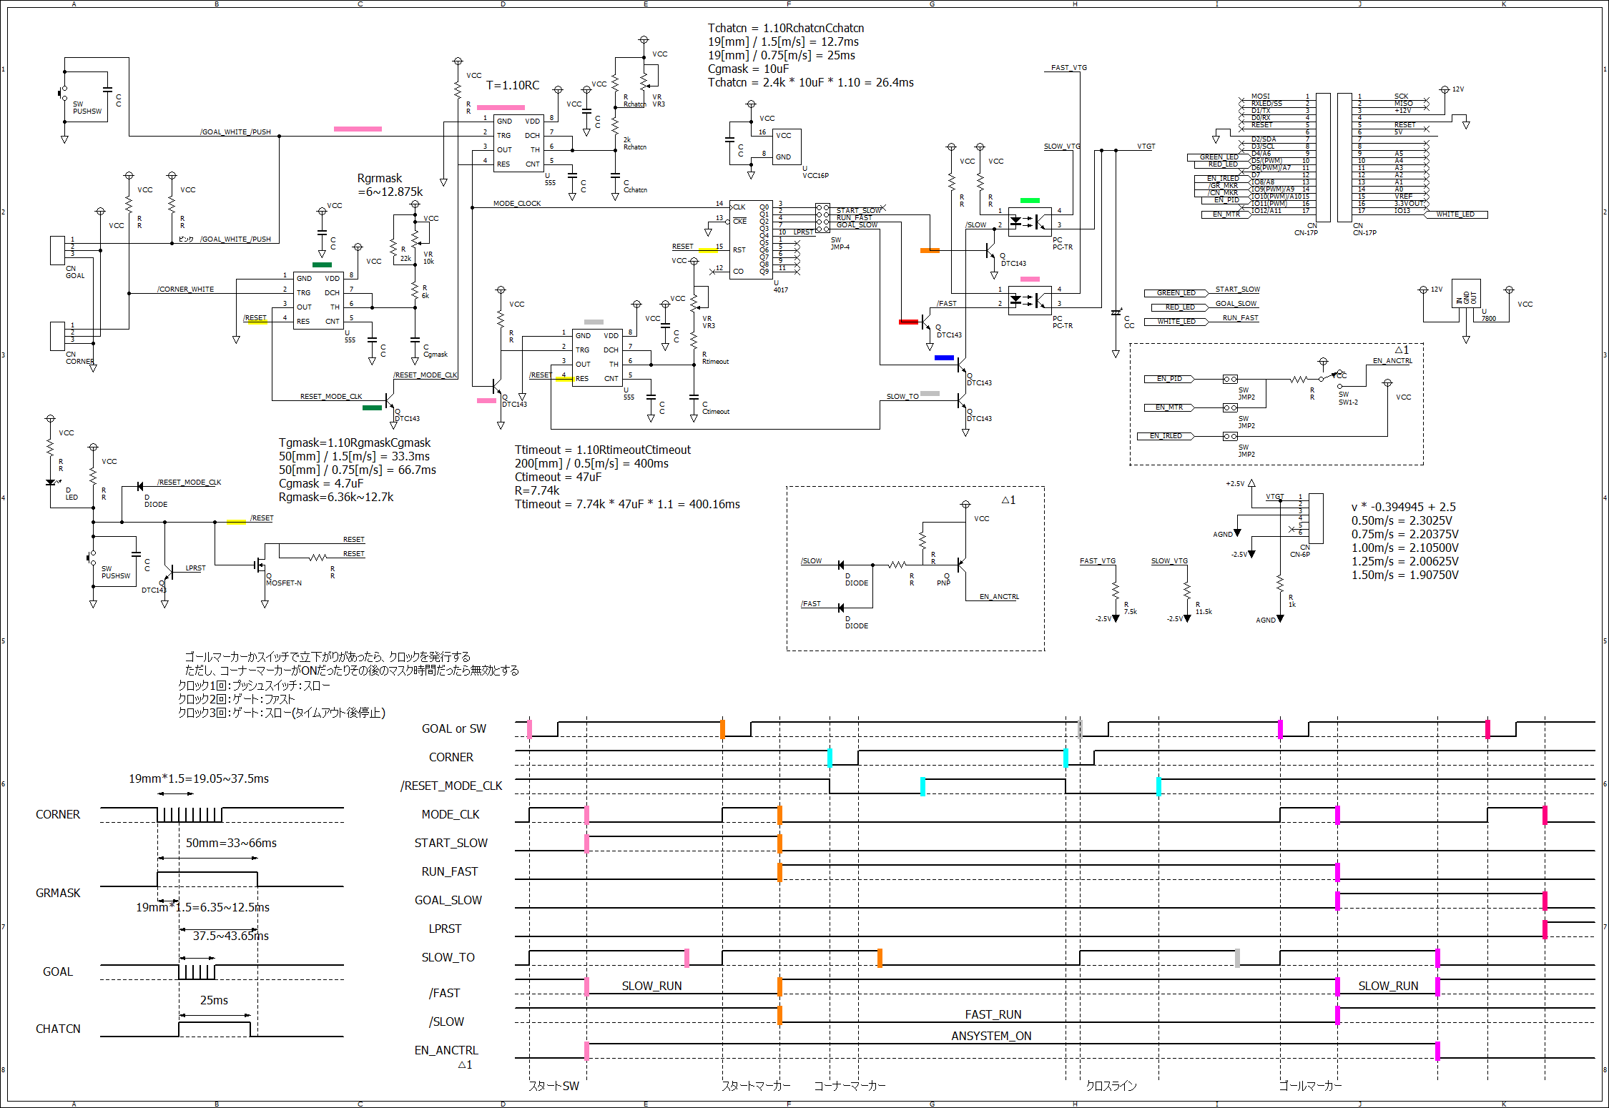
Task: Toggle the JMP2 jumper next to EN_IRLED
Action: 1230,436
